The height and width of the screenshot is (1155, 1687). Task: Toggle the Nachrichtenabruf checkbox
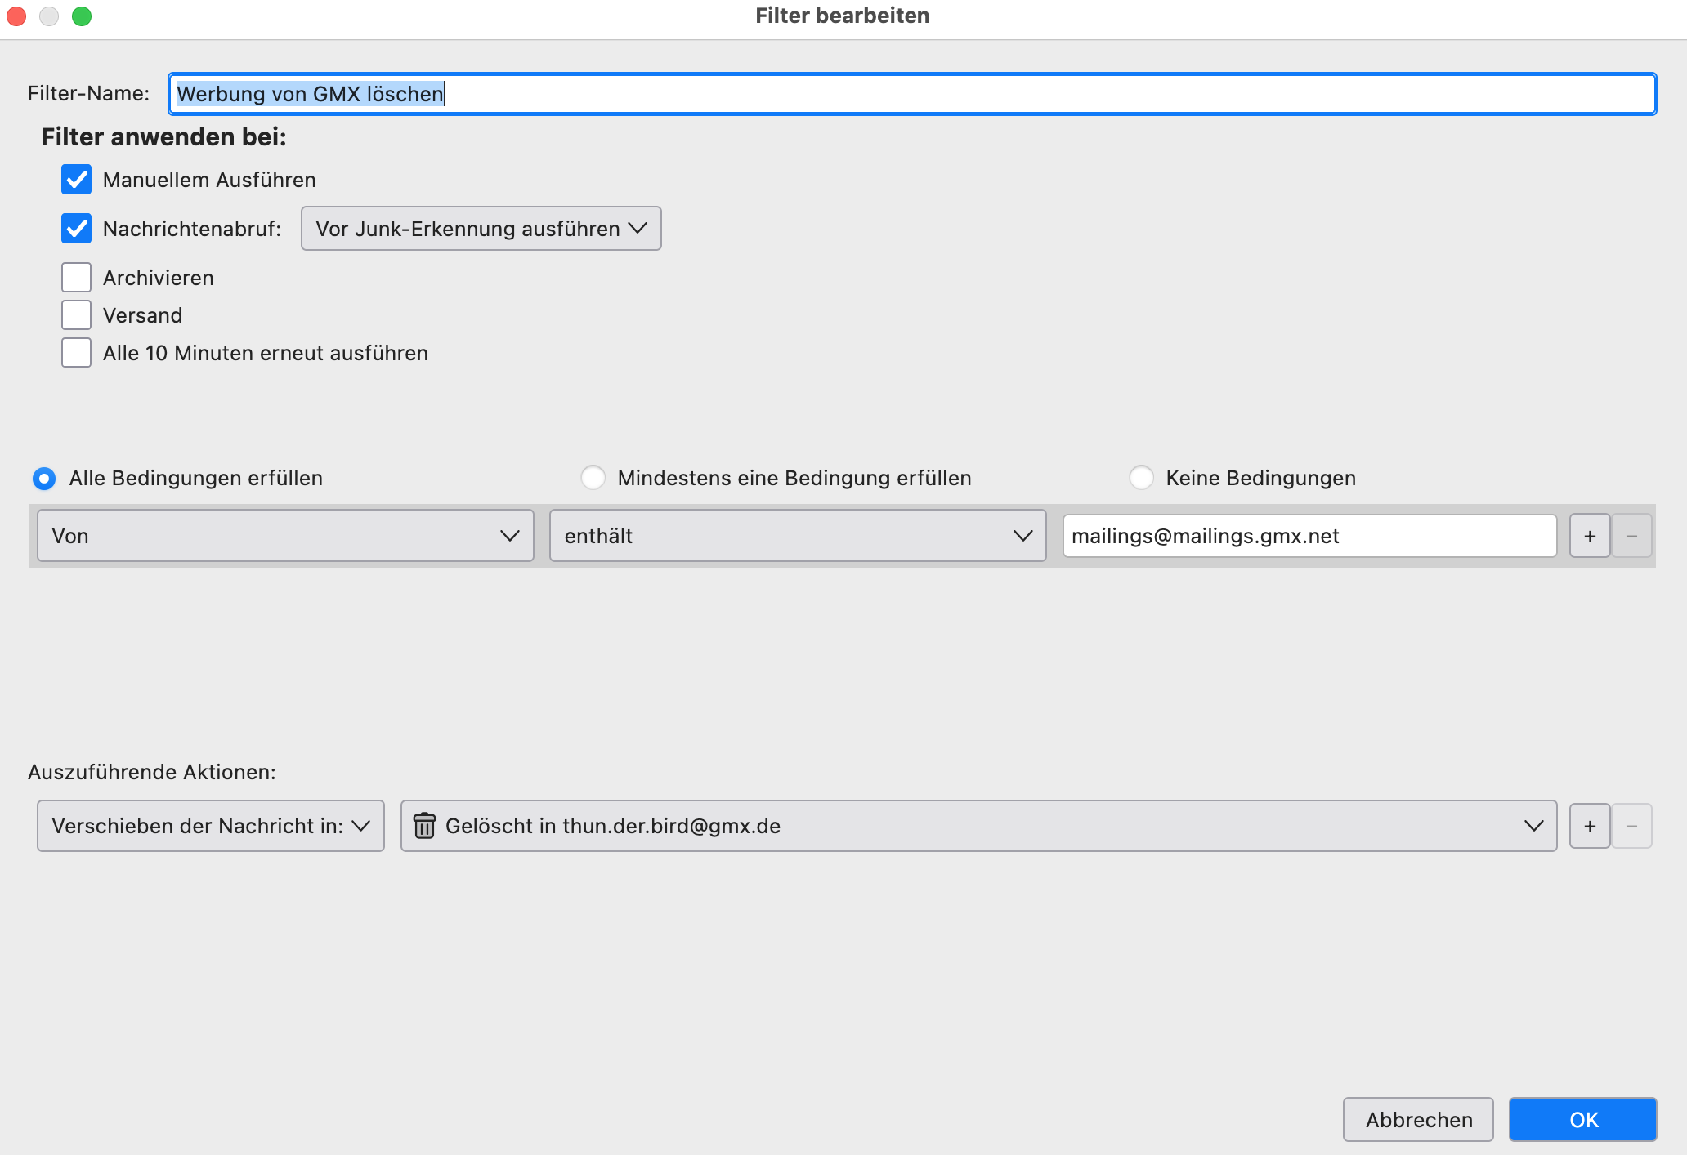click(x=76, y=229)
